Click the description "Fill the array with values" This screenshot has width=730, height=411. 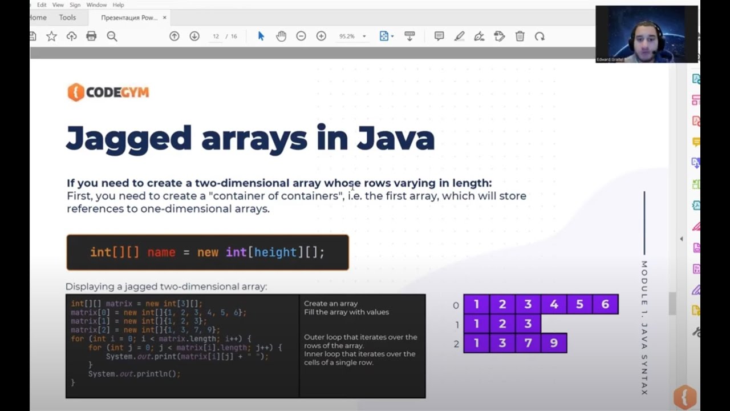click(346, 312)
